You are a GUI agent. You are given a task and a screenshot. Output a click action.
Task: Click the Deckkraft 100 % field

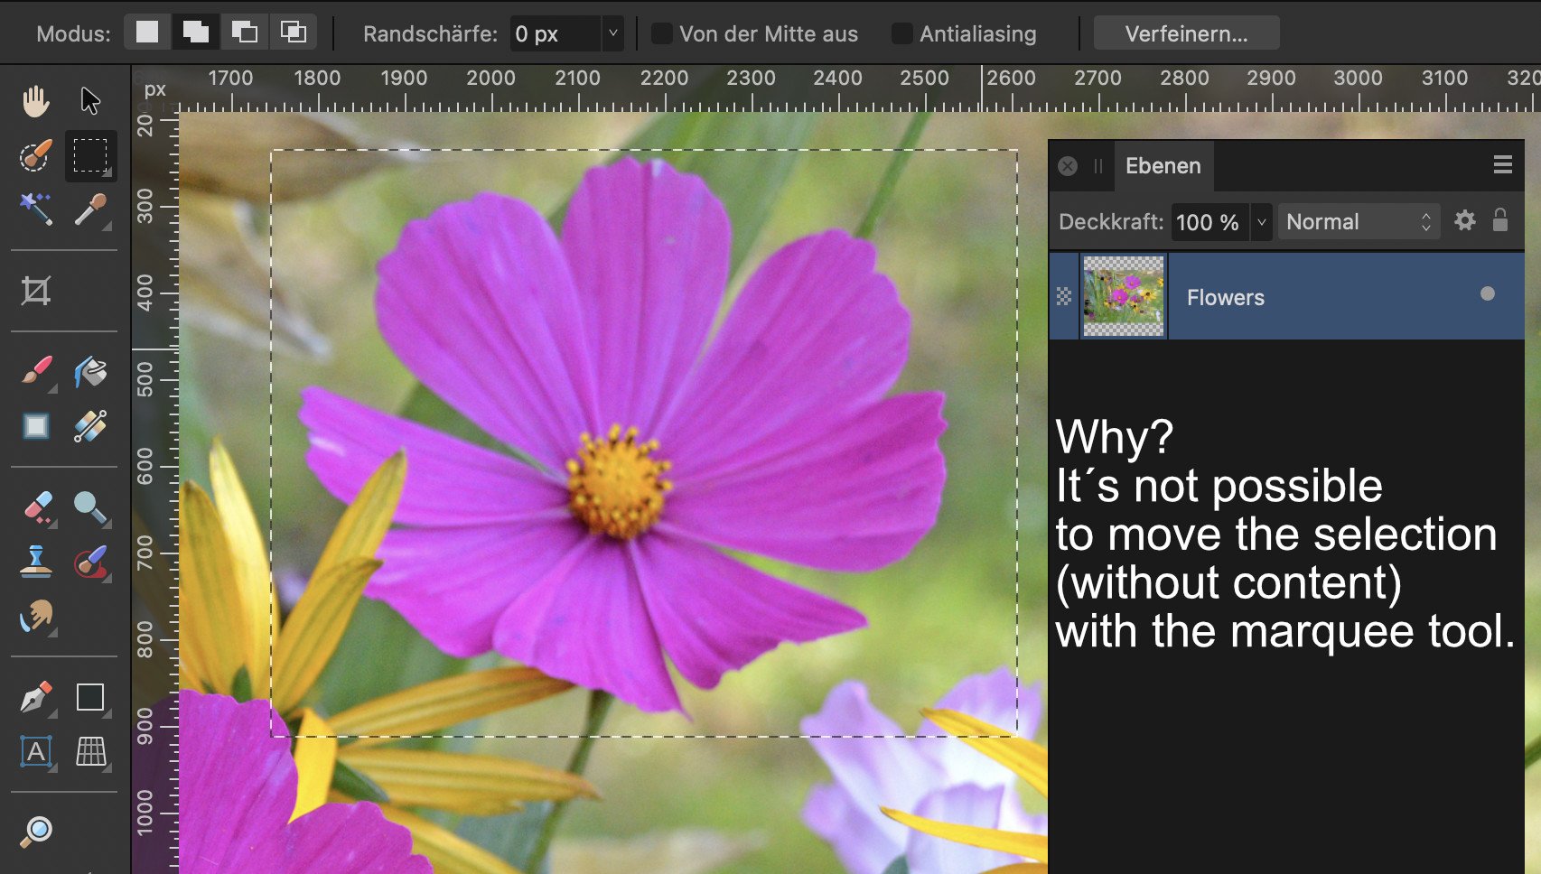[x=1209, y=221]
